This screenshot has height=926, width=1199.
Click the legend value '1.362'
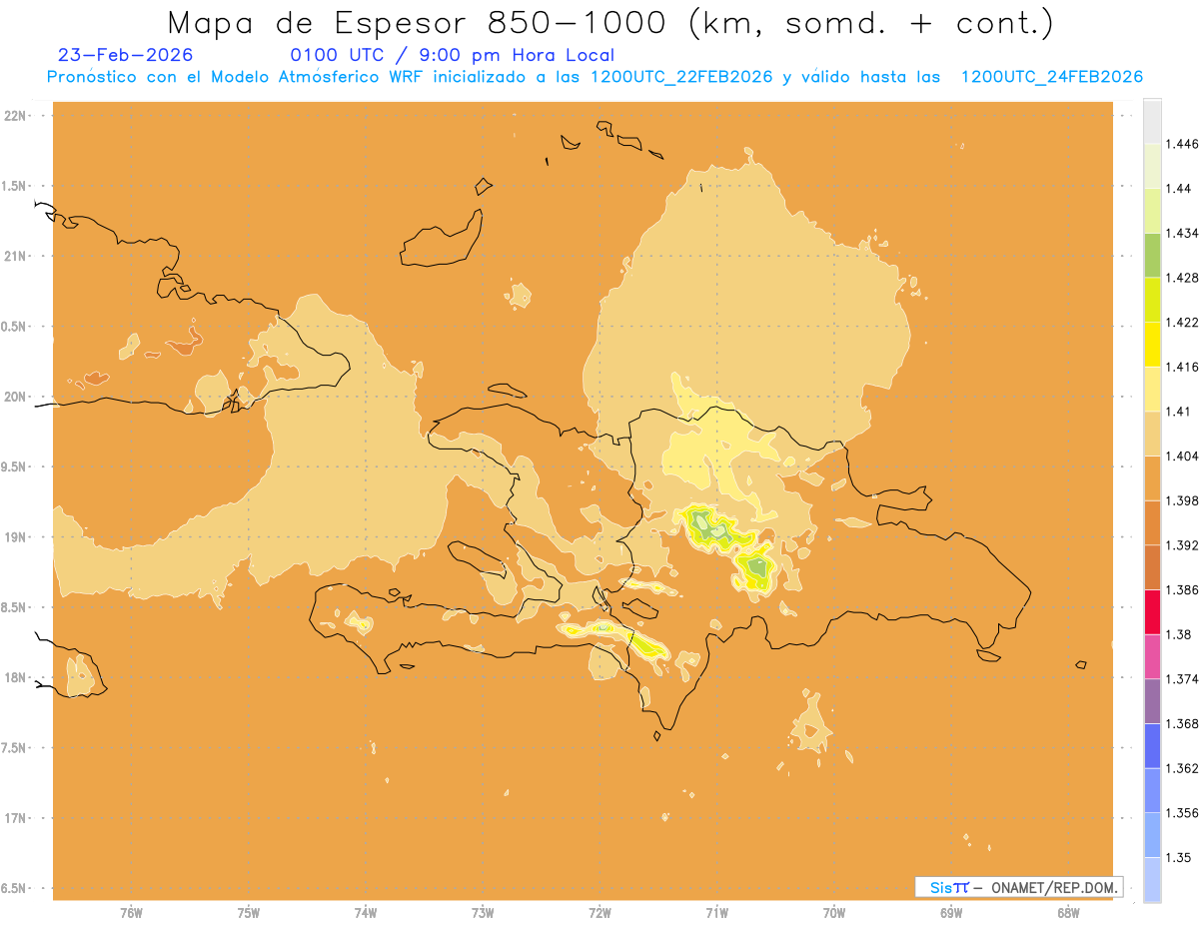[x=1183, y=768]
